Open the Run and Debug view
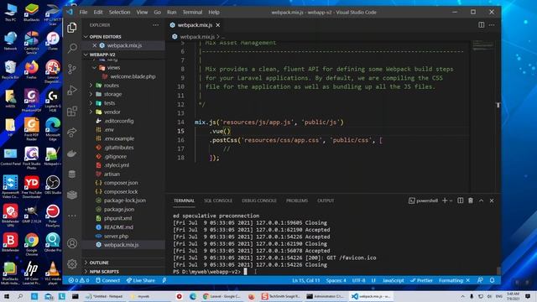 click(x=72, y=90)
